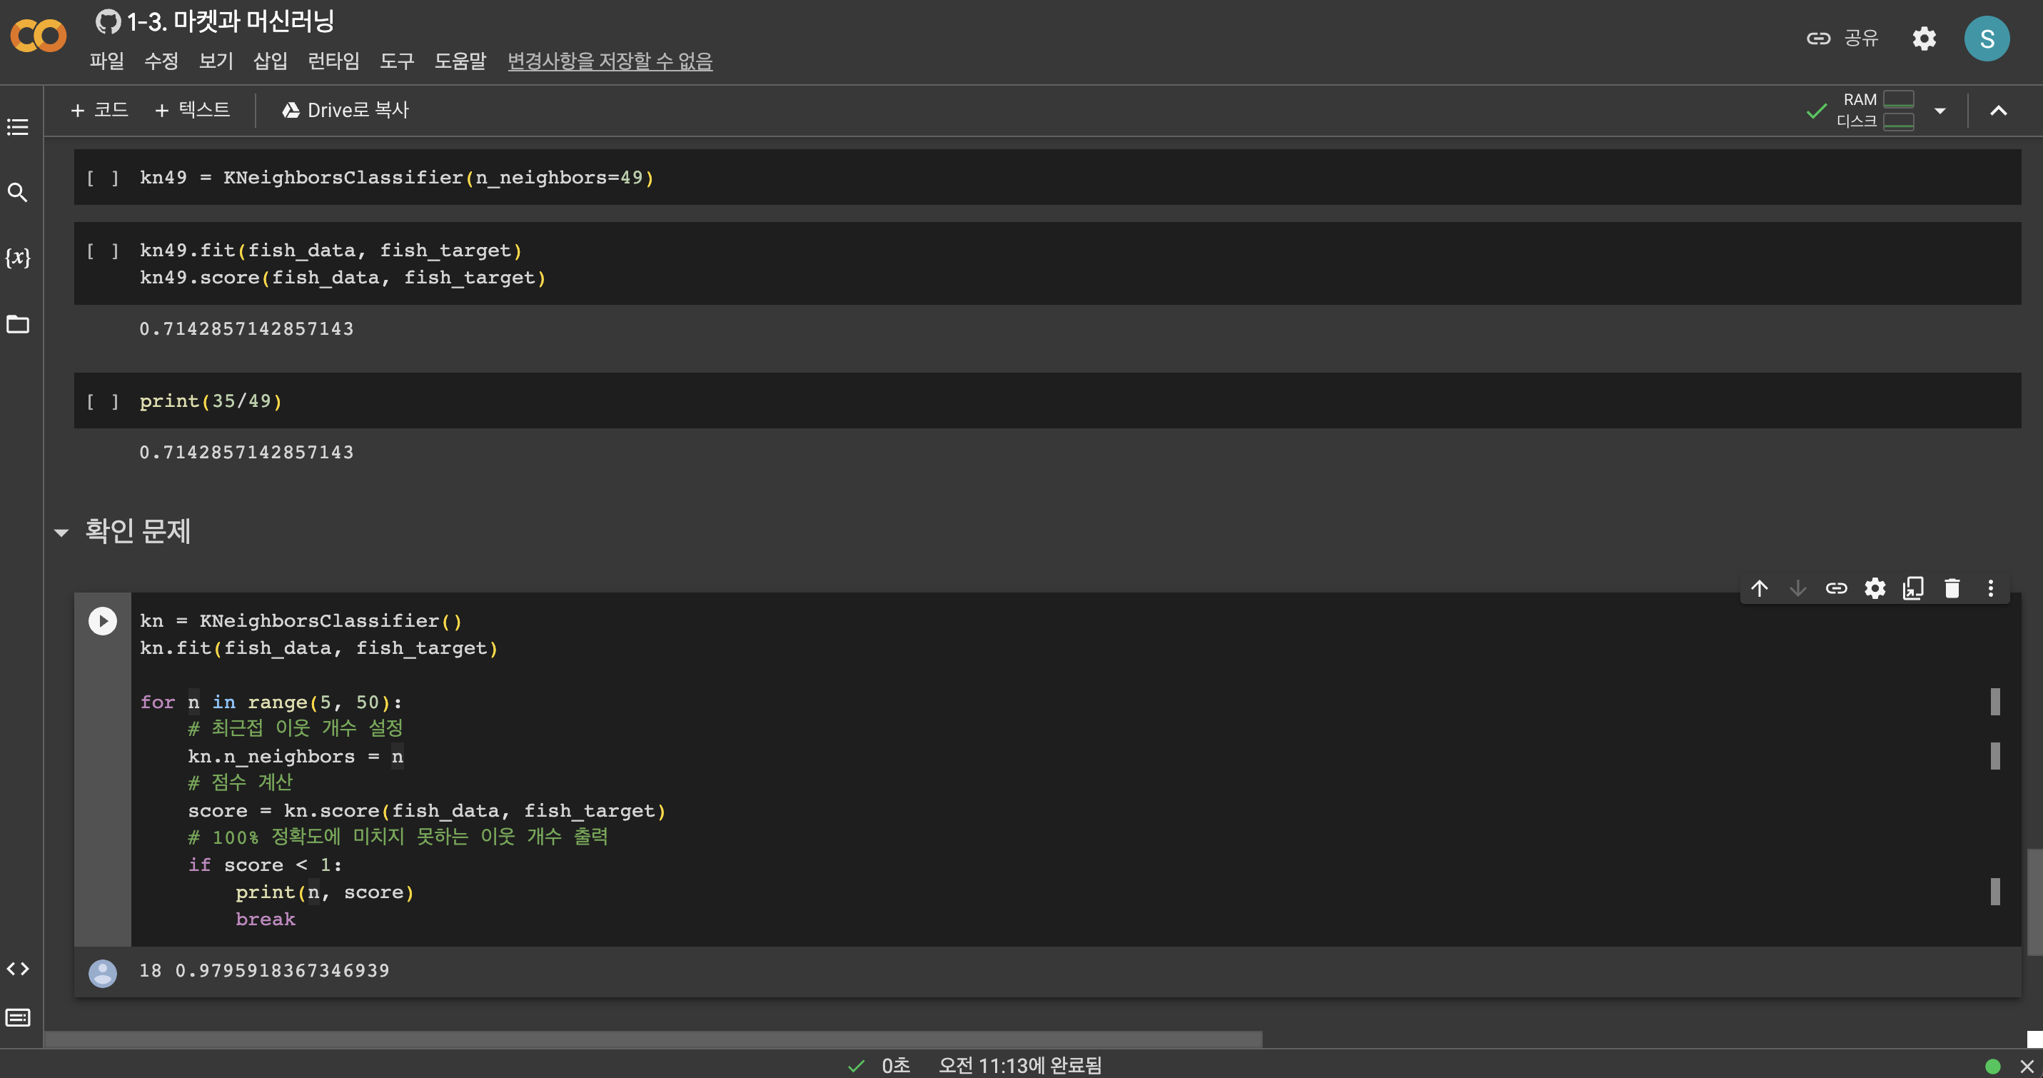This screenshot has width=2043, height=1078.
Task: Open the variables inspector panel
Action: [17, 258]
